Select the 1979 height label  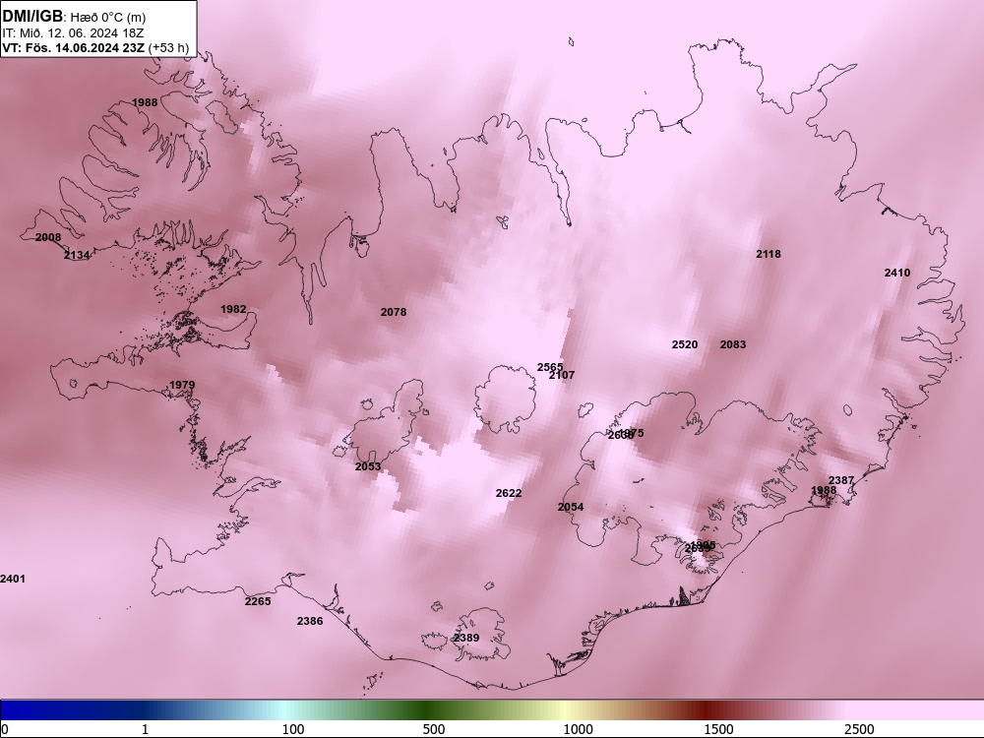coord(182,385)
